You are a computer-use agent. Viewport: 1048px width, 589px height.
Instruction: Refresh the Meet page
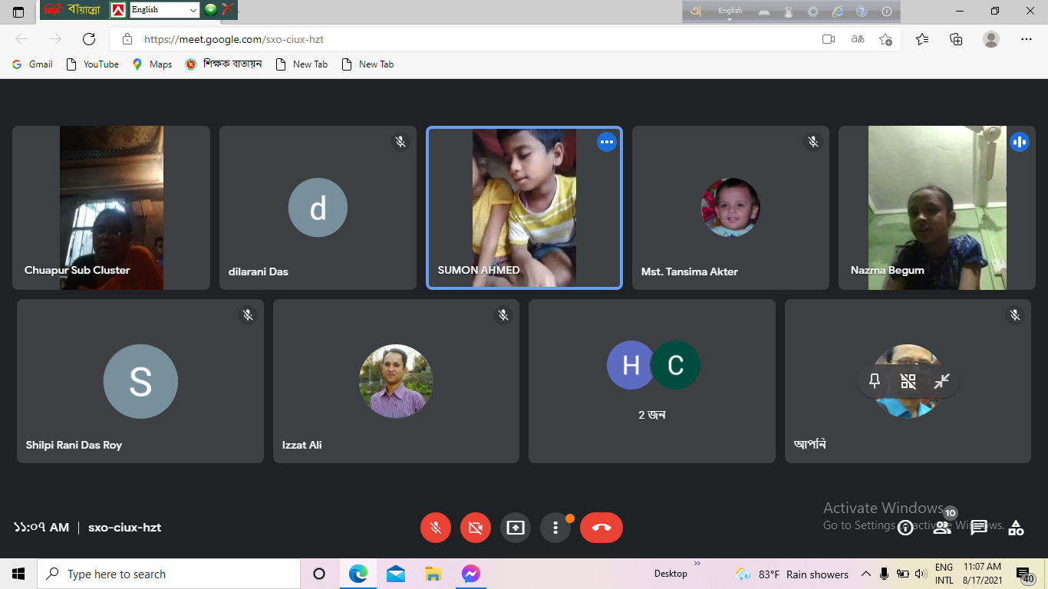[x=89, y=39]
